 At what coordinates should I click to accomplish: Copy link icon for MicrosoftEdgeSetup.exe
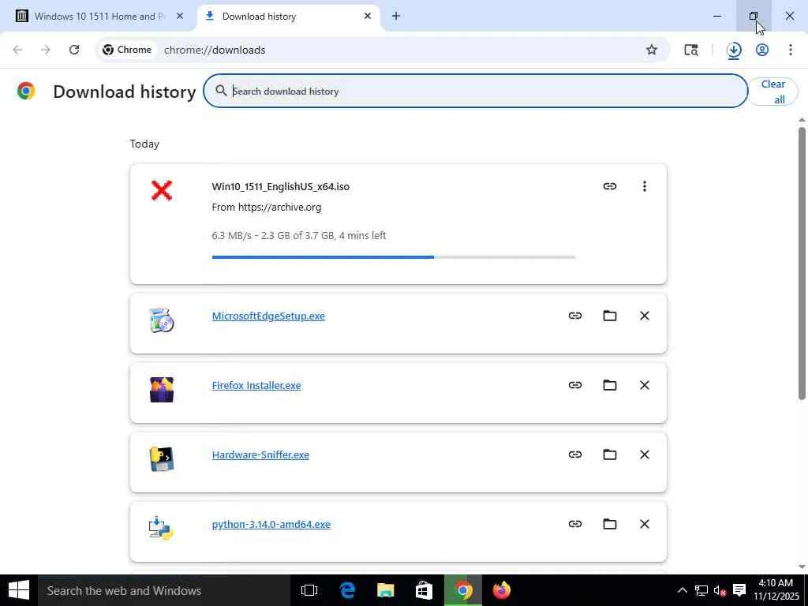575,316
